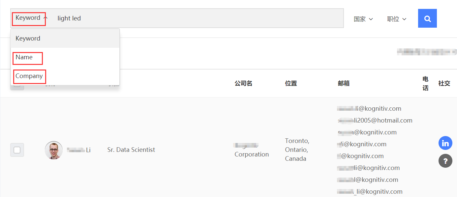457x197 pixels.
Task: Expand the 国家 country filter
Action: pyautogui.click(x=363, y=19)
